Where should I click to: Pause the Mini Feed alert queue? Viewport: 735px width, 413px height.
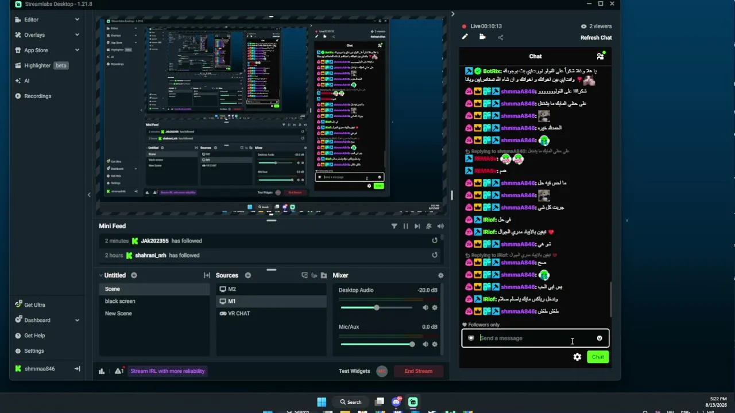point(405,226)
